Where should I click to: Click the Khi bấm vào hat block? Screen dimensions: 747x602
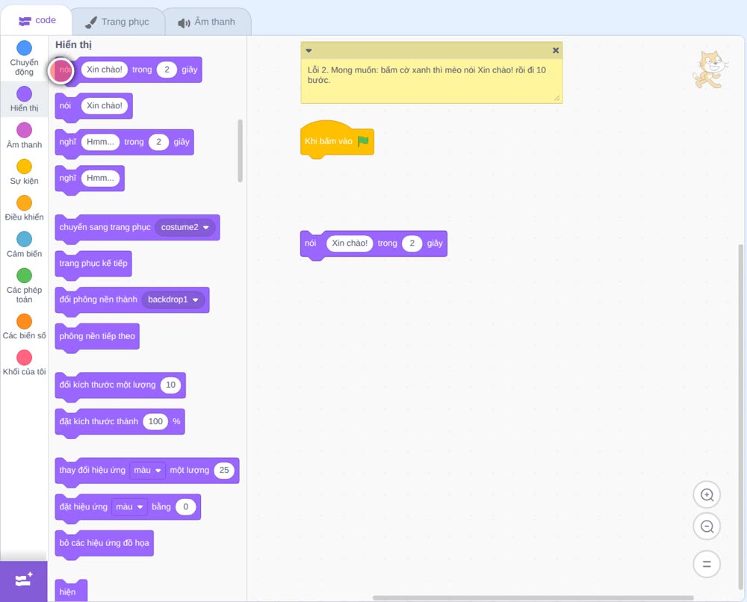[337, 139]
